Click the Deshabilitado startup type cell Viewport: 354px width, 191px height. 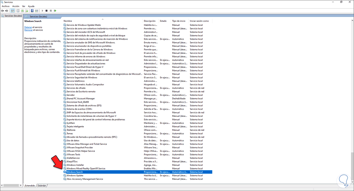tap(179, 99)
